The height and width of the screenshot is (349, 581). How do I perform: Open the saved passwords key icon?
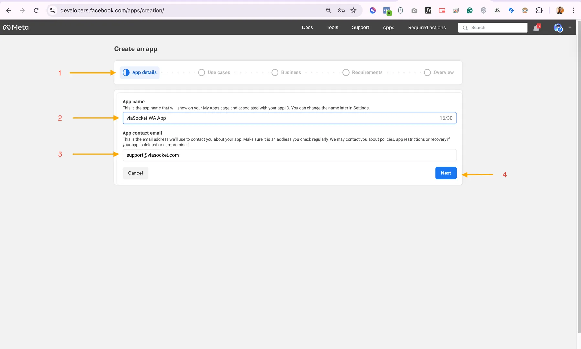tap(341, 10)
